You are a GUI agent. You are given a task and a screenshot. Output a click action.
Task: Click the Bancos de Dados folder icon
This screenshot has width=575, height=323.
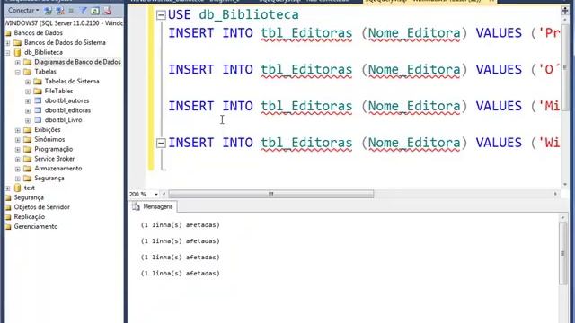[x=8, y=33]
